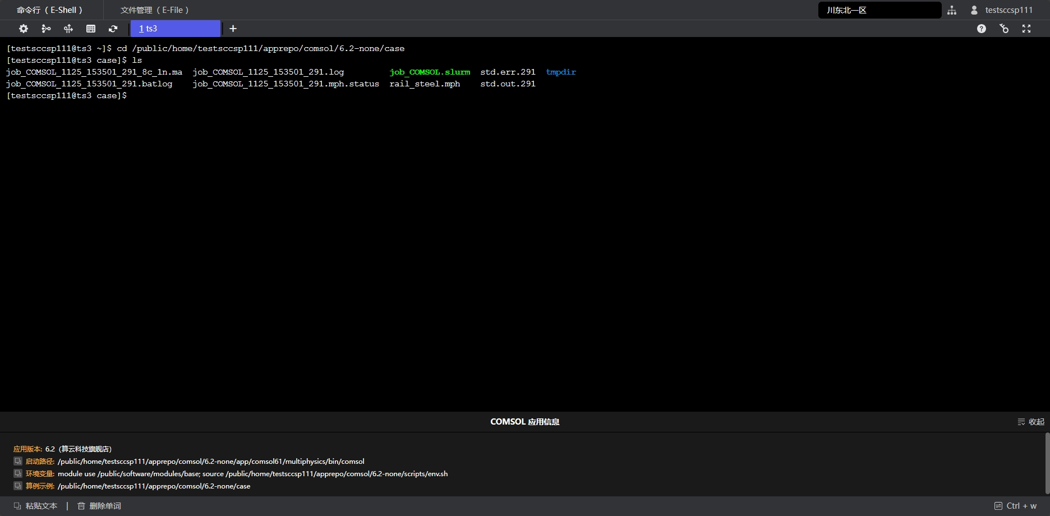1050x516 pixels.
Task: Click 删除单词 delete word button
Action: [x=99, y=506]
